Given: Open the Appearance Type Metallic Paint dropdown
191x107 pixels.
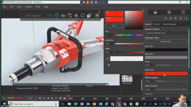Looking at the screenshot, I should click(166, 42).
